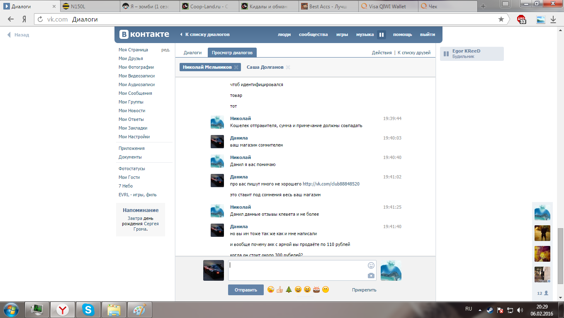Open a new browser tab
564x318 pixels.
483,6
